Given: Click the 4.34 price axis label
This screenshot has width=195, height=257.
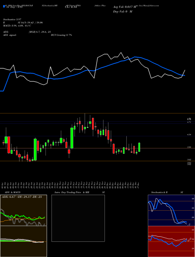Looking at the screenshot, I should tap(189, 135).
